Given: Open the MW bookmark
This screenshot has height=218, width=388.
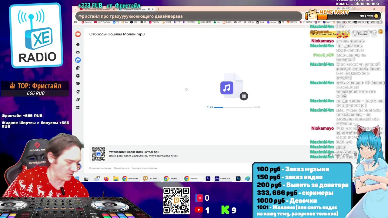Looking at the screenshot, I should click(238, 22).
